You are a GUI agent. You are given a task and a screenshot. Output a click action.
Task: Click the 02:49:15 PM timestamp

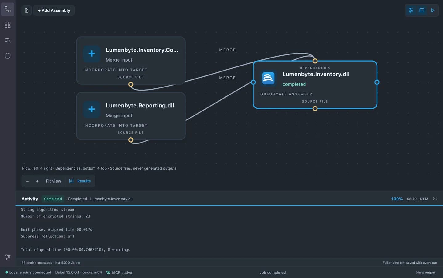click(x=417, y=199)
